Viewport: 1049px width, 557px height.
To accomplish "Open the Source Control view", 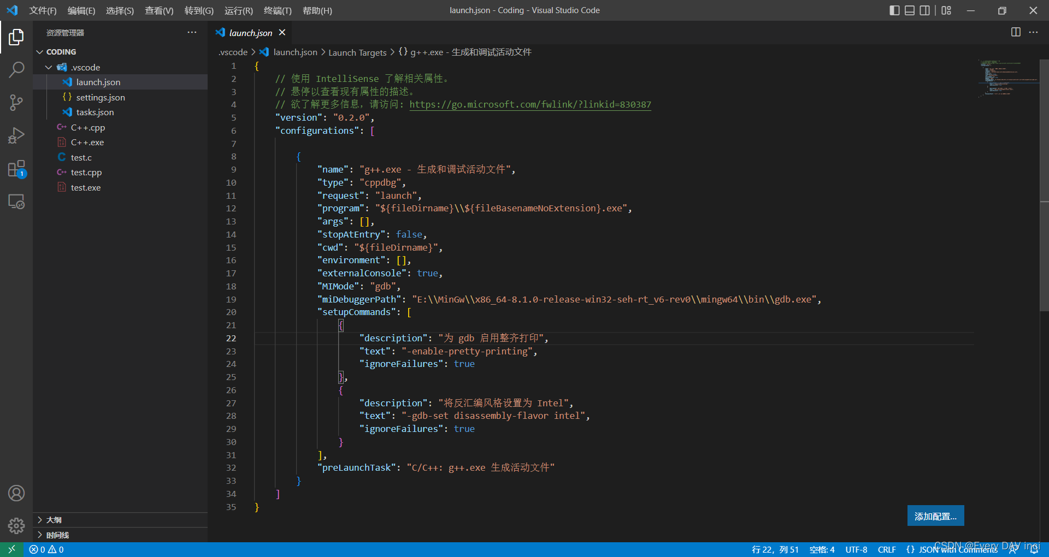I will [16, 102].
